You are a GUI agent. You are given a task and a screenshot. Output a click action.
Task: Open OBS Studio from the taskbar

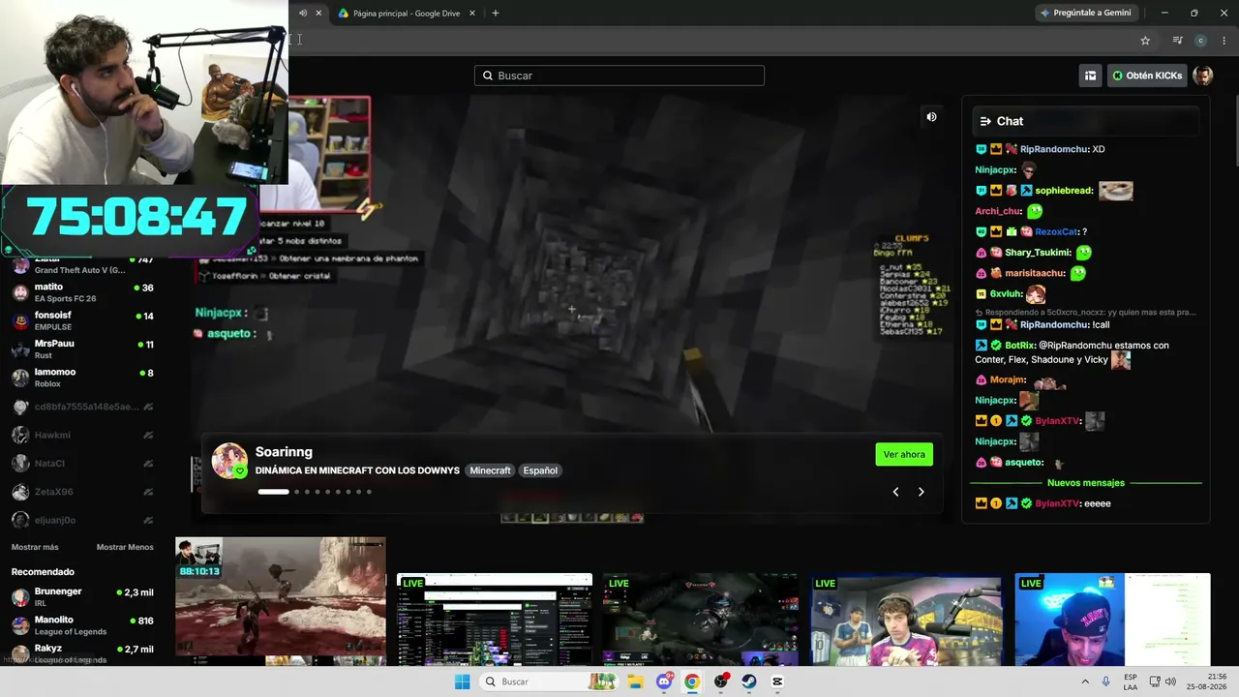[721, 682]
